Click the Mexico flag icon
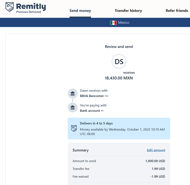The image size is (190, 185). [x=113, y=23]
